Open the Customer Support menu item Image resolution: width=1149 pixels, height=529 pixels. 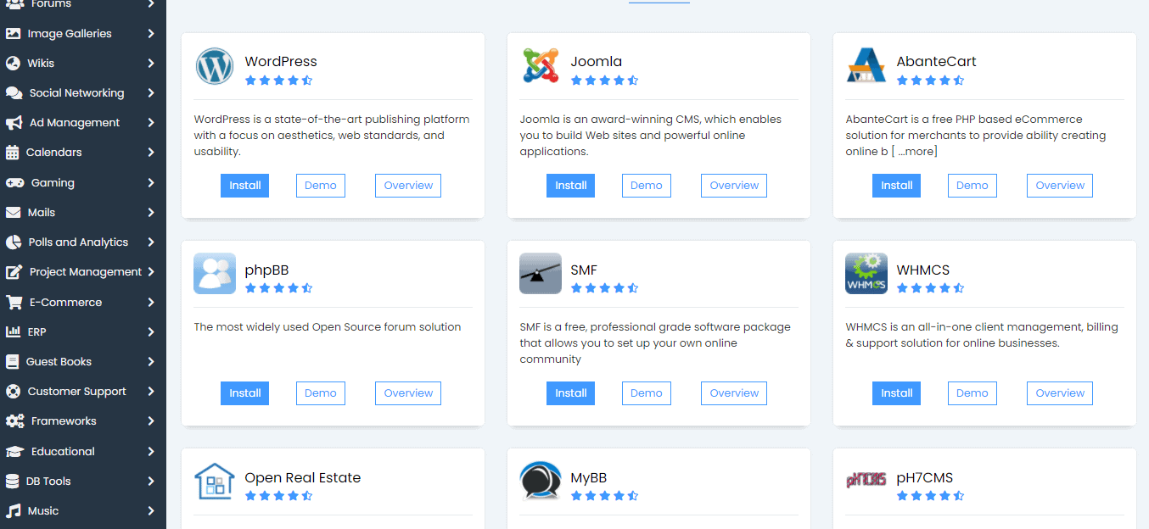pos(76,392)
